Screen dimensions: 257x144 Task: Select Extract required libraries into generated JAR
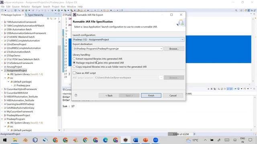[74, 58]
